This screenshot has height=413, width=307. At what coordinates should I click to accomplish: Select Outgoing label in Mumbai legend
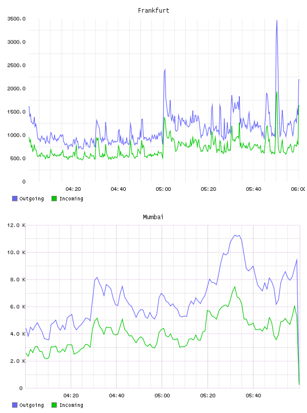(x=31, y=405)
